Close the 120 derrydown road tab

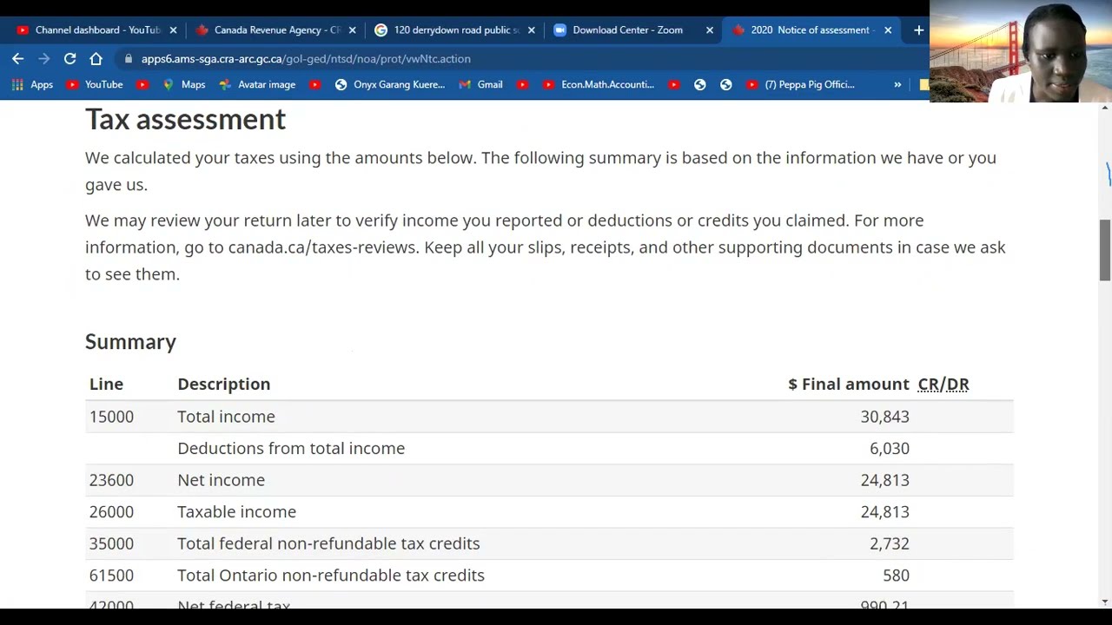point(531,30)
